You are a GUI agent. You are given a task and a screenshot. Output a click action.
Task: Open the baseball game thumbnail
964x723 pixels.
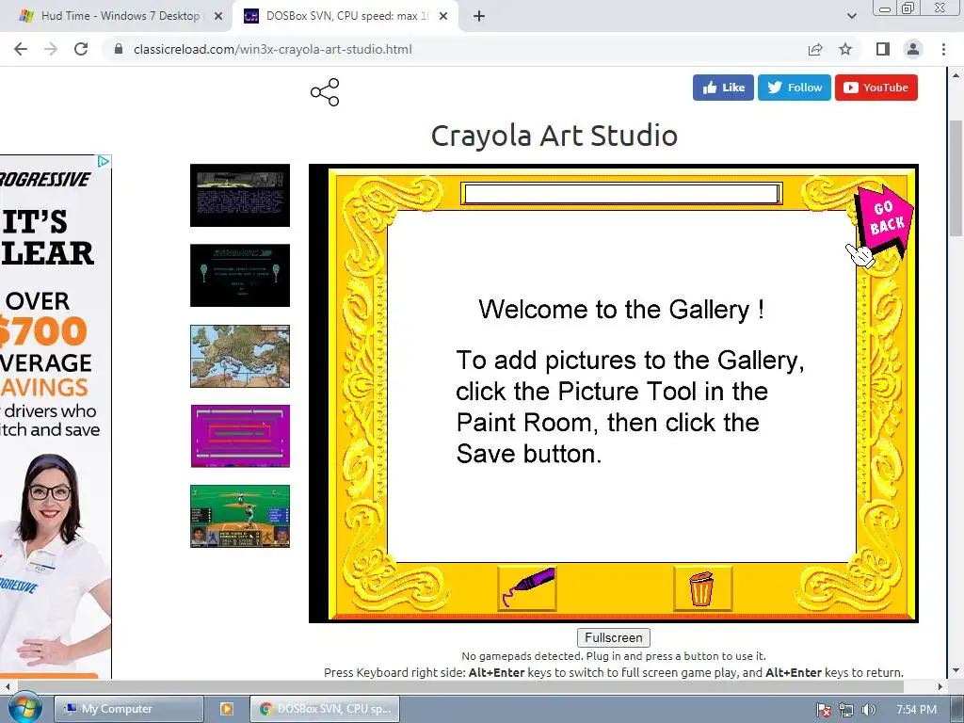[240, 517]
